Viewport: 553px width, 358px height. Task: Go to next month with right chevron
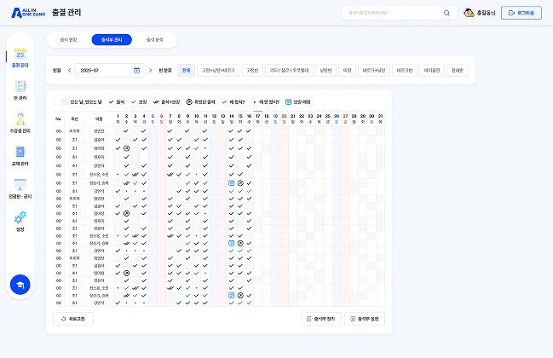(151, 71)
